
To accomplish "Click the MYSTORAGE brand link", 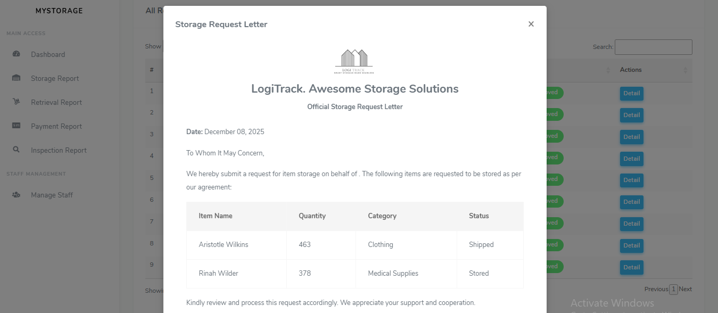I will click(59, 11).
